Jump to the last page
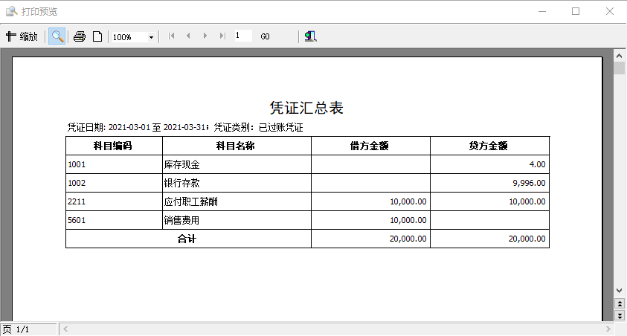Image resolution: width=627 pixels, height=336 pixels. coord(222,36)
